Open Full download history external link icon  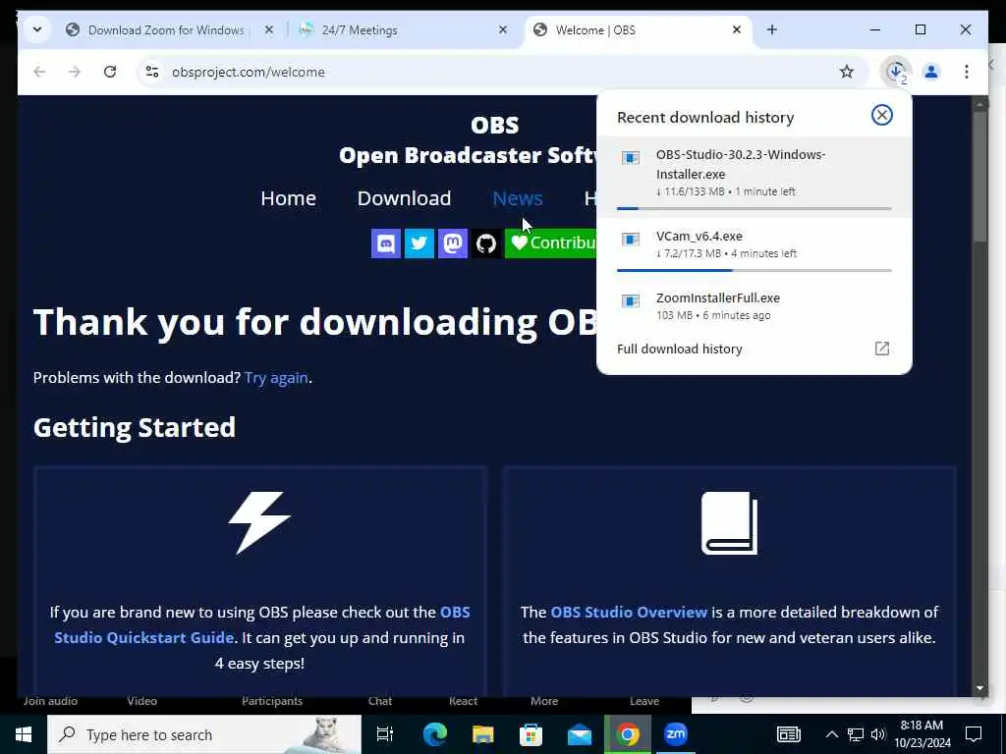pyautogui.click(x=882, y=349)
